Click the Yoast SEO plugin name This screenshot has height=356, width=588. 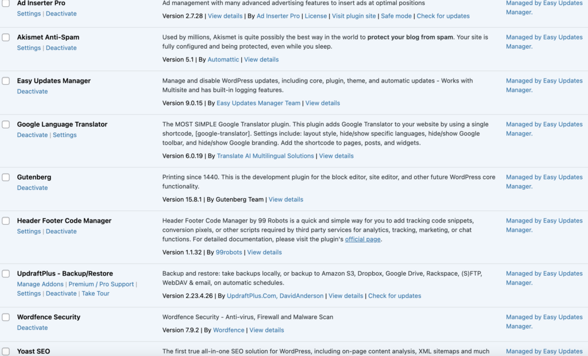click(33, 351)
